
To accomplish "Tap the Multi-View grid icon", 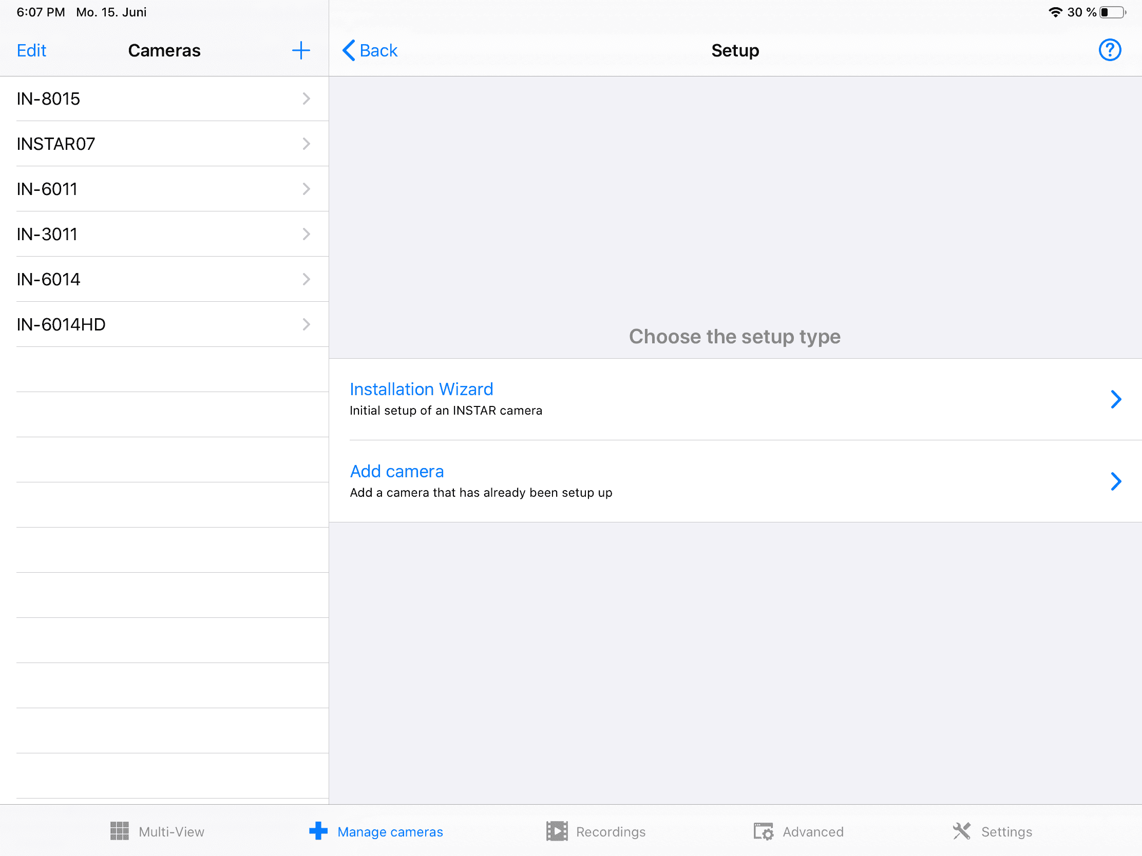I will [x=119, y=831].
